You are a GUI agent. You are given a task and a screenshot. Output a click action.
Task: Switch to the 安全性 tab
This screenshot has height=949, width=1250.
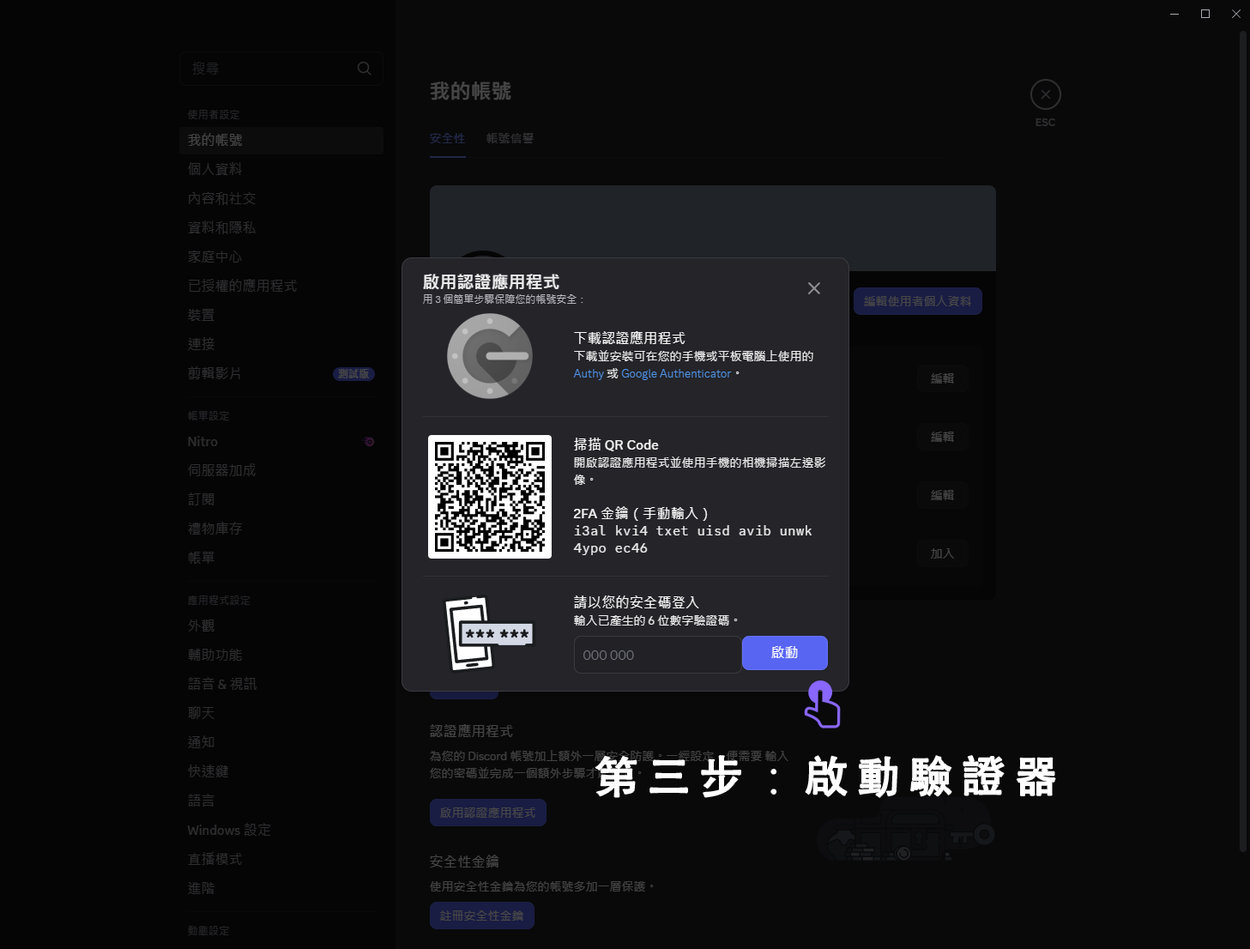pos(447,138)
